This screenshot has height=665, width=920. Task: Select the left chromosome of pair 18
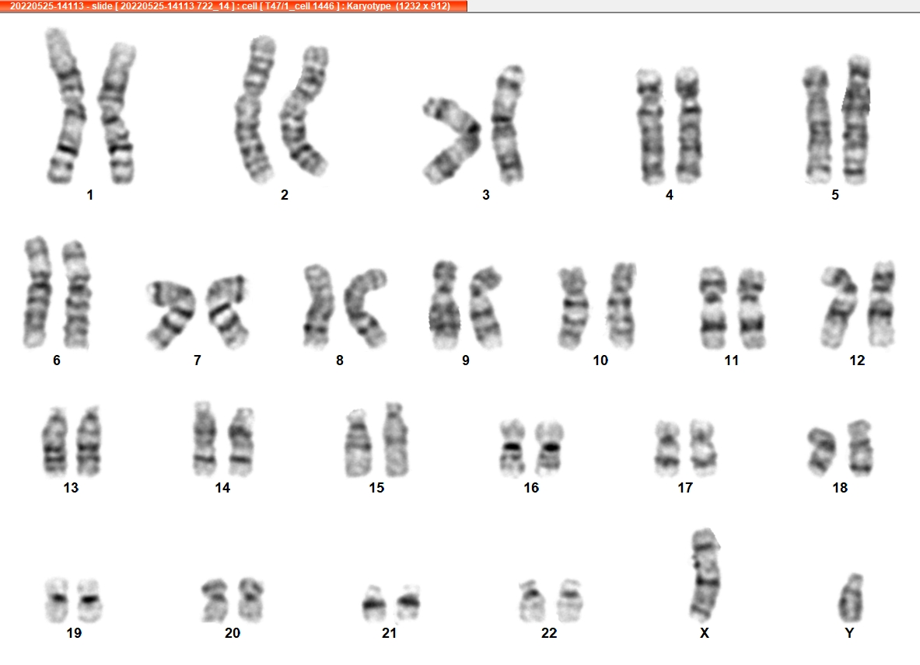[822, 450]
